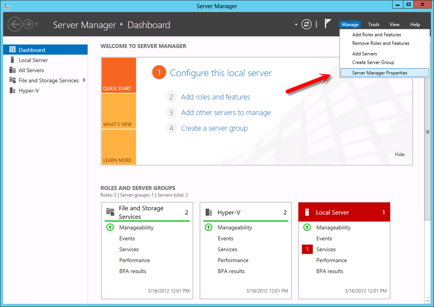Open Performance in Local Server tile
This screenshot has height=307, width=434.
tap(331, 260)
